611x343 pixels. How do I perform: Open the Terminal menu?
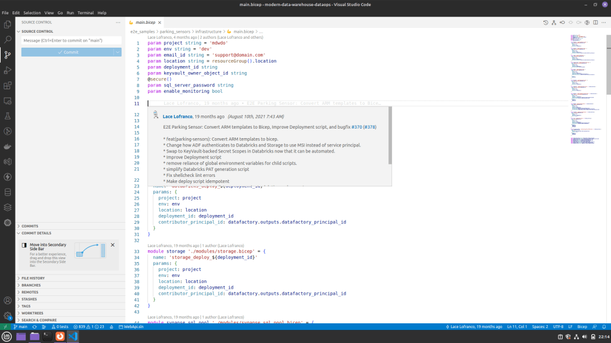coord(85,13)
